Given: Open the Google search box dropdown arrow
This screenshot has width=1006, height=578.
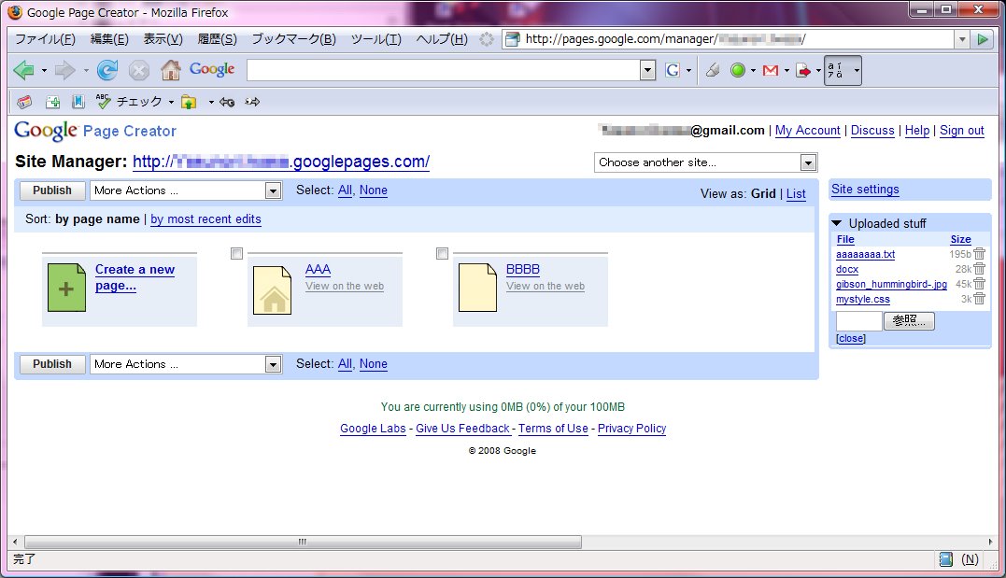Looking at the screenshot, I should coord(648,70).
